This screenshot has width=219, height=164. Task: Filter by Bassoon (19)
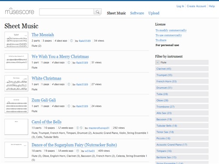(182, 119)
